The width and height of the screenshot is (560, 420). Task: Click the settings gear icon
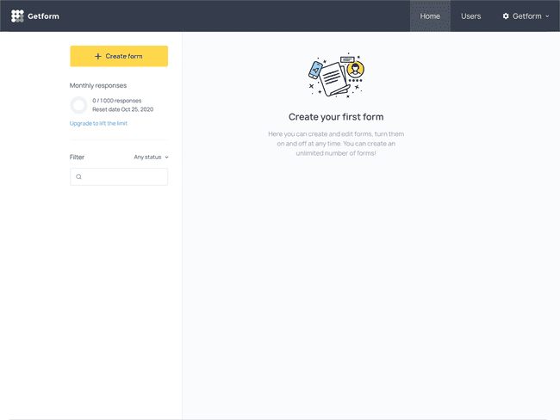(x=506, y=16)
